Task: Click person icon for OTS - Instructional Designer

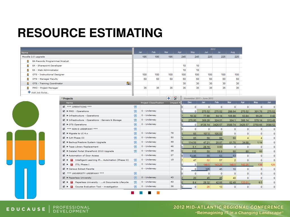Action: click(28, 75)
